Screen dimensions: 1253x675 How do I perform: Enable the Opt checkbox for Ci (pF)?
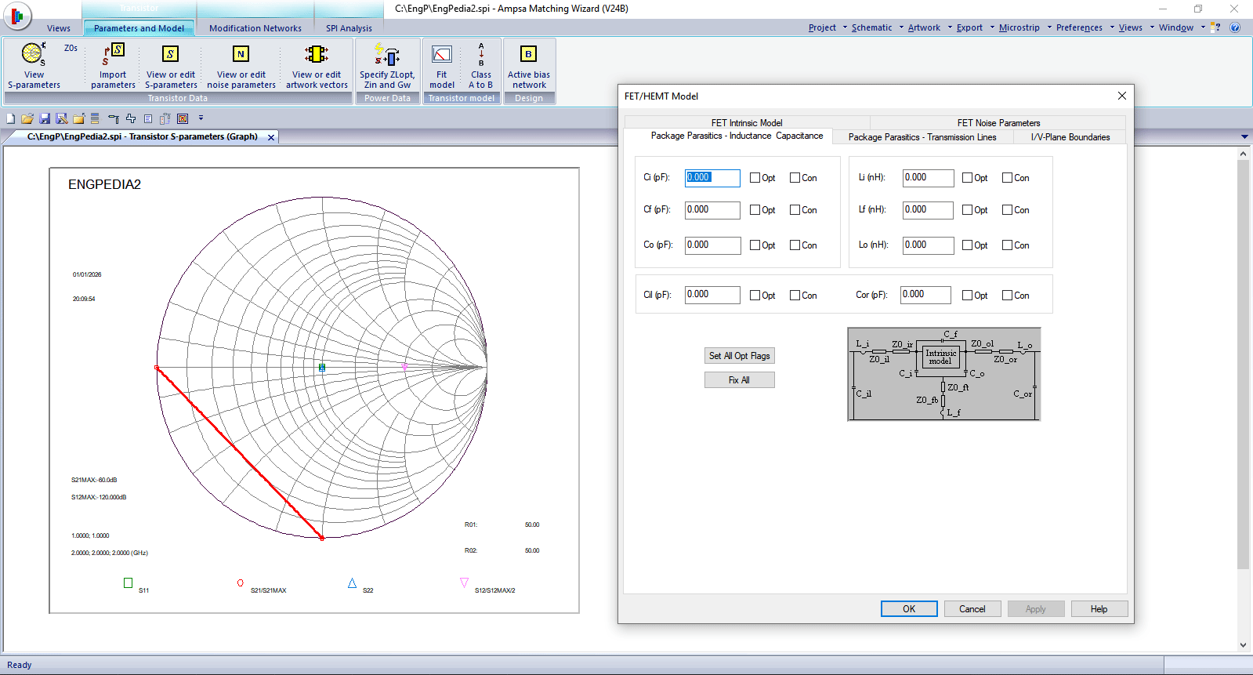[755, 178]
